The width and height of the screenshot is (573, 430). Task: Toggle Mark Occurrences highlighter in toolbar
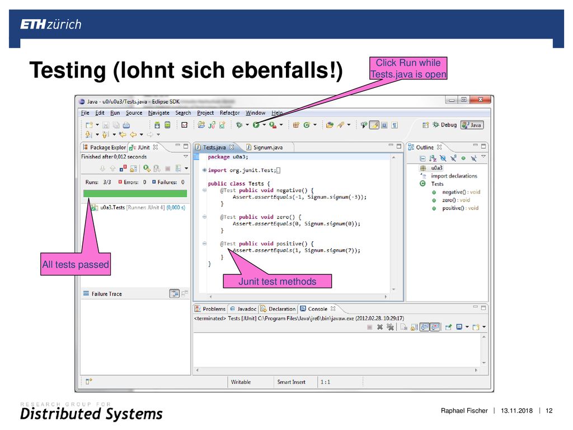(x=374, y=125)
